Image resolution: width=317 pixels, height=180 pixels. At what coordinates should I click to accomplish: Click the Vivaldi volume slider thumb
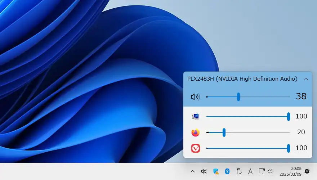pyautogui.click(x=289, y=148)
